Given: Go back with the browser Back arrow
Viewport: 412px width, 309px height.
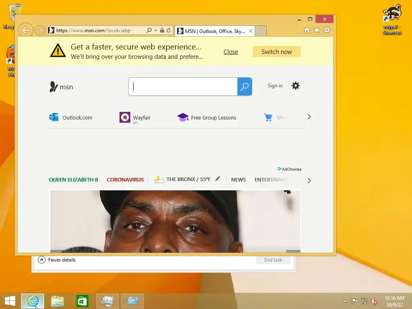Looking at the screenshot, I should coord(25,30).
